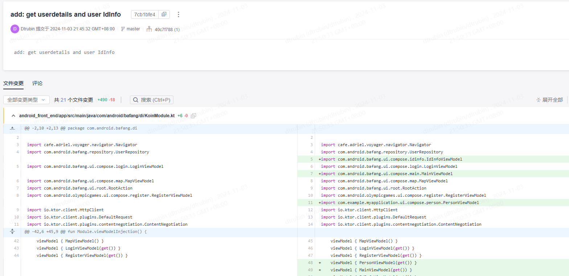Select the 文件变更 tab
The image size is (569, 276).
13,83
